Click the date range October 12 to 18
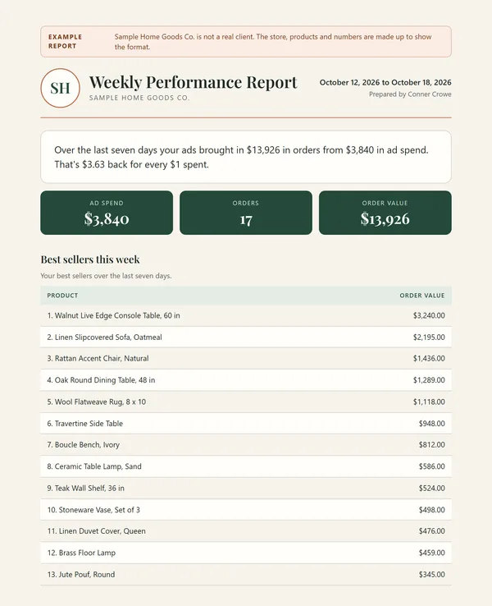 tap(385, 82)
